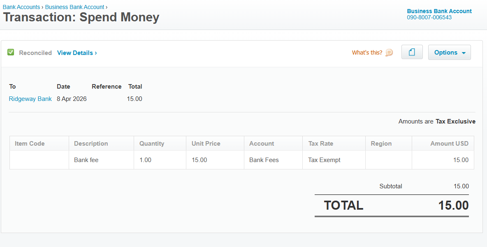Open the View Details link

tap(77, 53)
